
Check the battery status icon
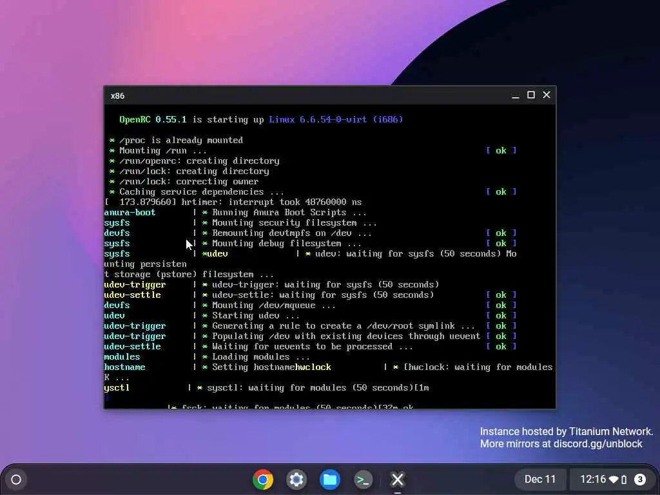pyautogui.click(x=624, y=480)
